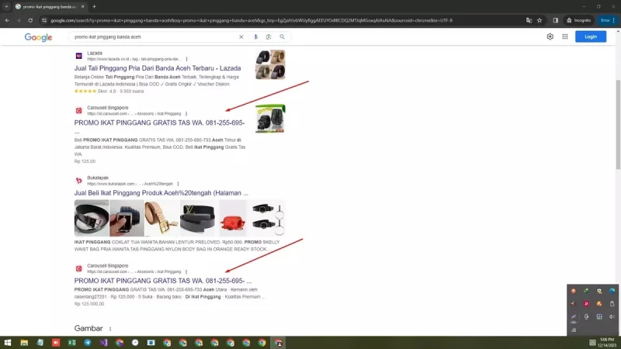621x349 pixels.
Task: Open the last Carousell PROMO IKAT PINGGANG result
Action: 163,281
